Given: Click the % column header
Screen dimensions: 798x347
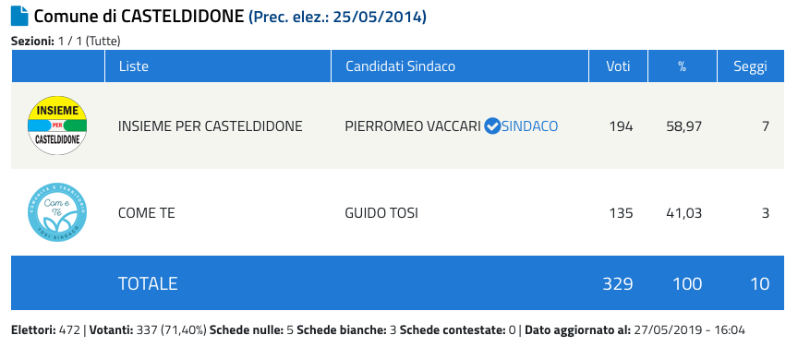Looking at the screenshot, I should 683,66.
